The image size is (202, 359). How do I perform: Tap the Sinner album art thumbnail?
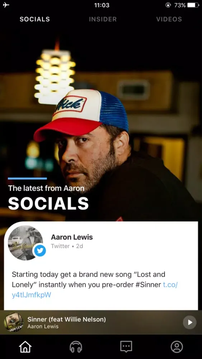coord(14,322)
